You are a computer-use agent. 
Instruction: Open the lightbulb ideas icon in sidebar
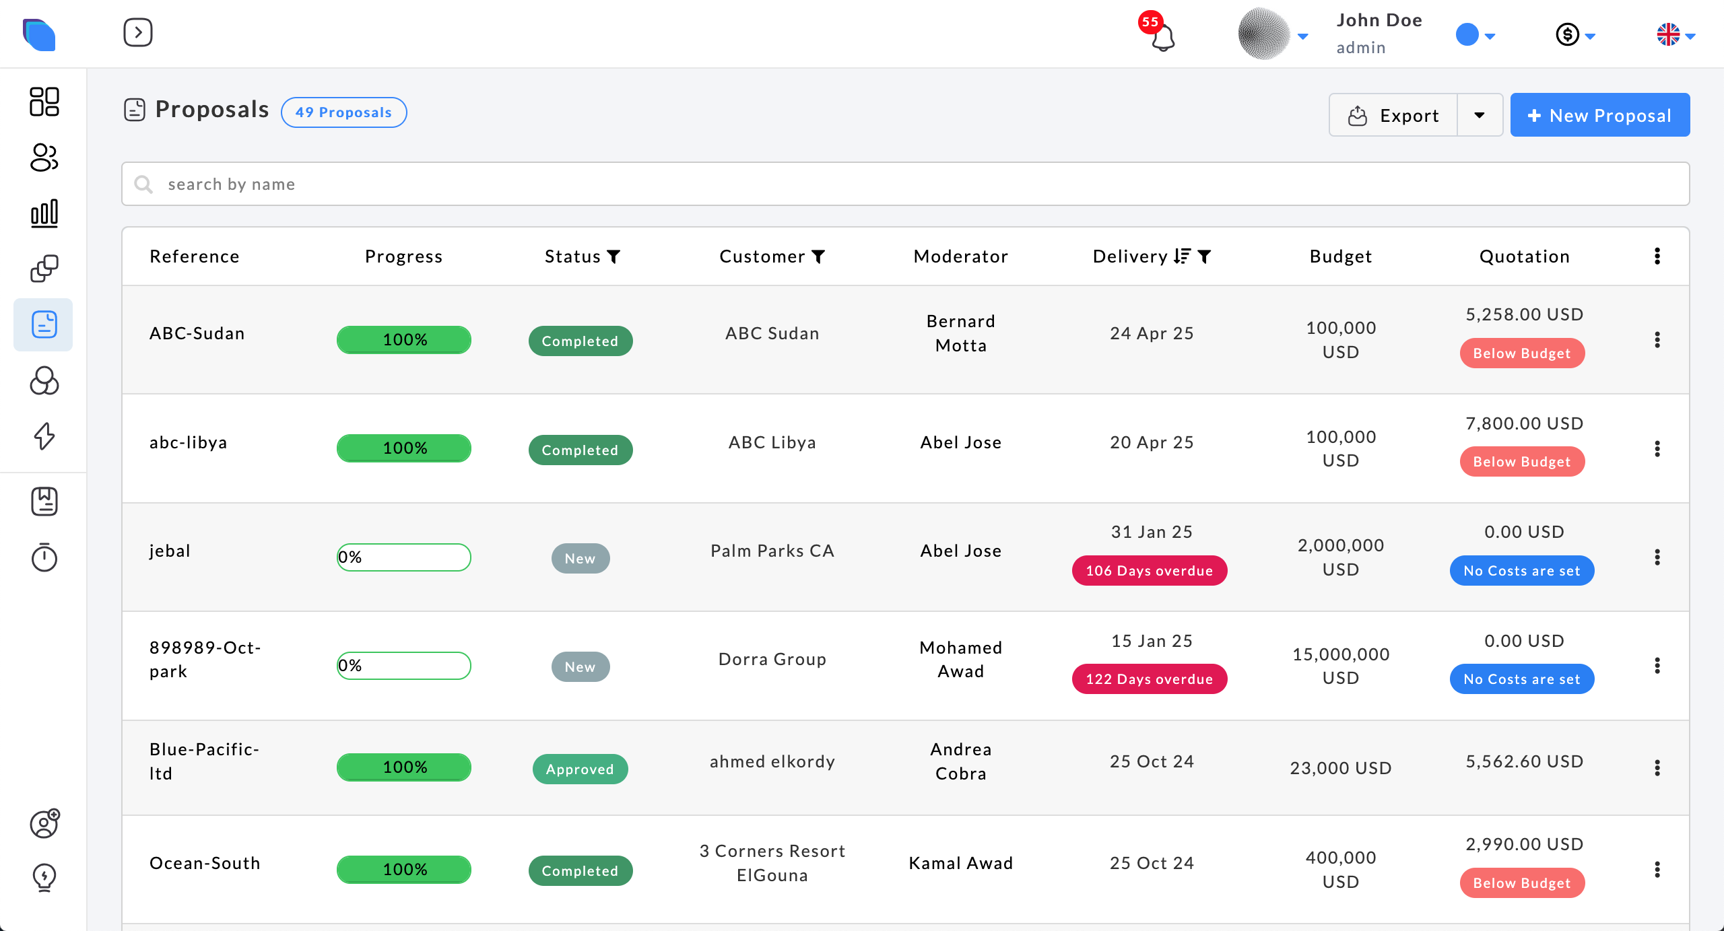[44, 877]
